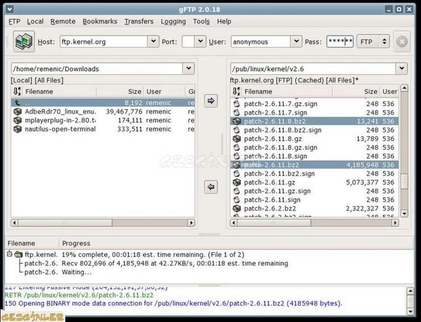This screenshot has height=322, width=421.
Task: Select patch-2.6.11.7.sign file name
Action: click(x=275, y=113)
